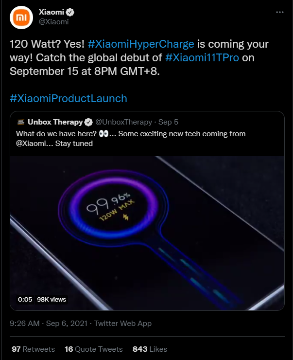The height and width of the screenshot is (360, 293).
Task: Click Xiaomi's verified badge icon
Action: click(70, 12)
